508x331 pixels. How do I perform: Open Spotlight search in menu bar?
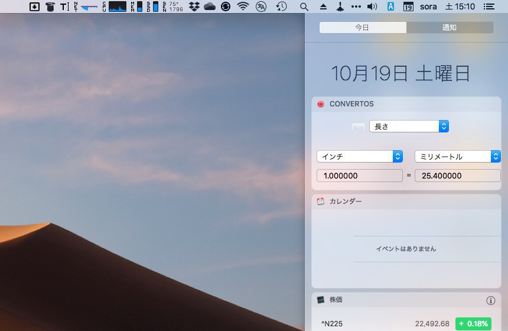click(x=304, y=7)
